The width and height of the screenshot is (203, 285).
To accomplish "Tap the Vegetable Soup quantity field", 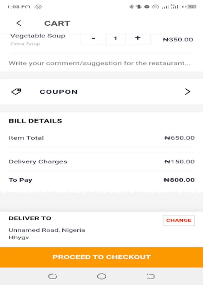I will click(116, 38).
